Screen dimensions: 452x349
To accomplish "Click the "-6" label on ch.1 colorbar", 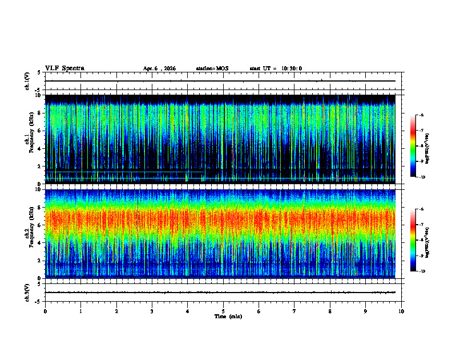I will (x=421, y=115).
